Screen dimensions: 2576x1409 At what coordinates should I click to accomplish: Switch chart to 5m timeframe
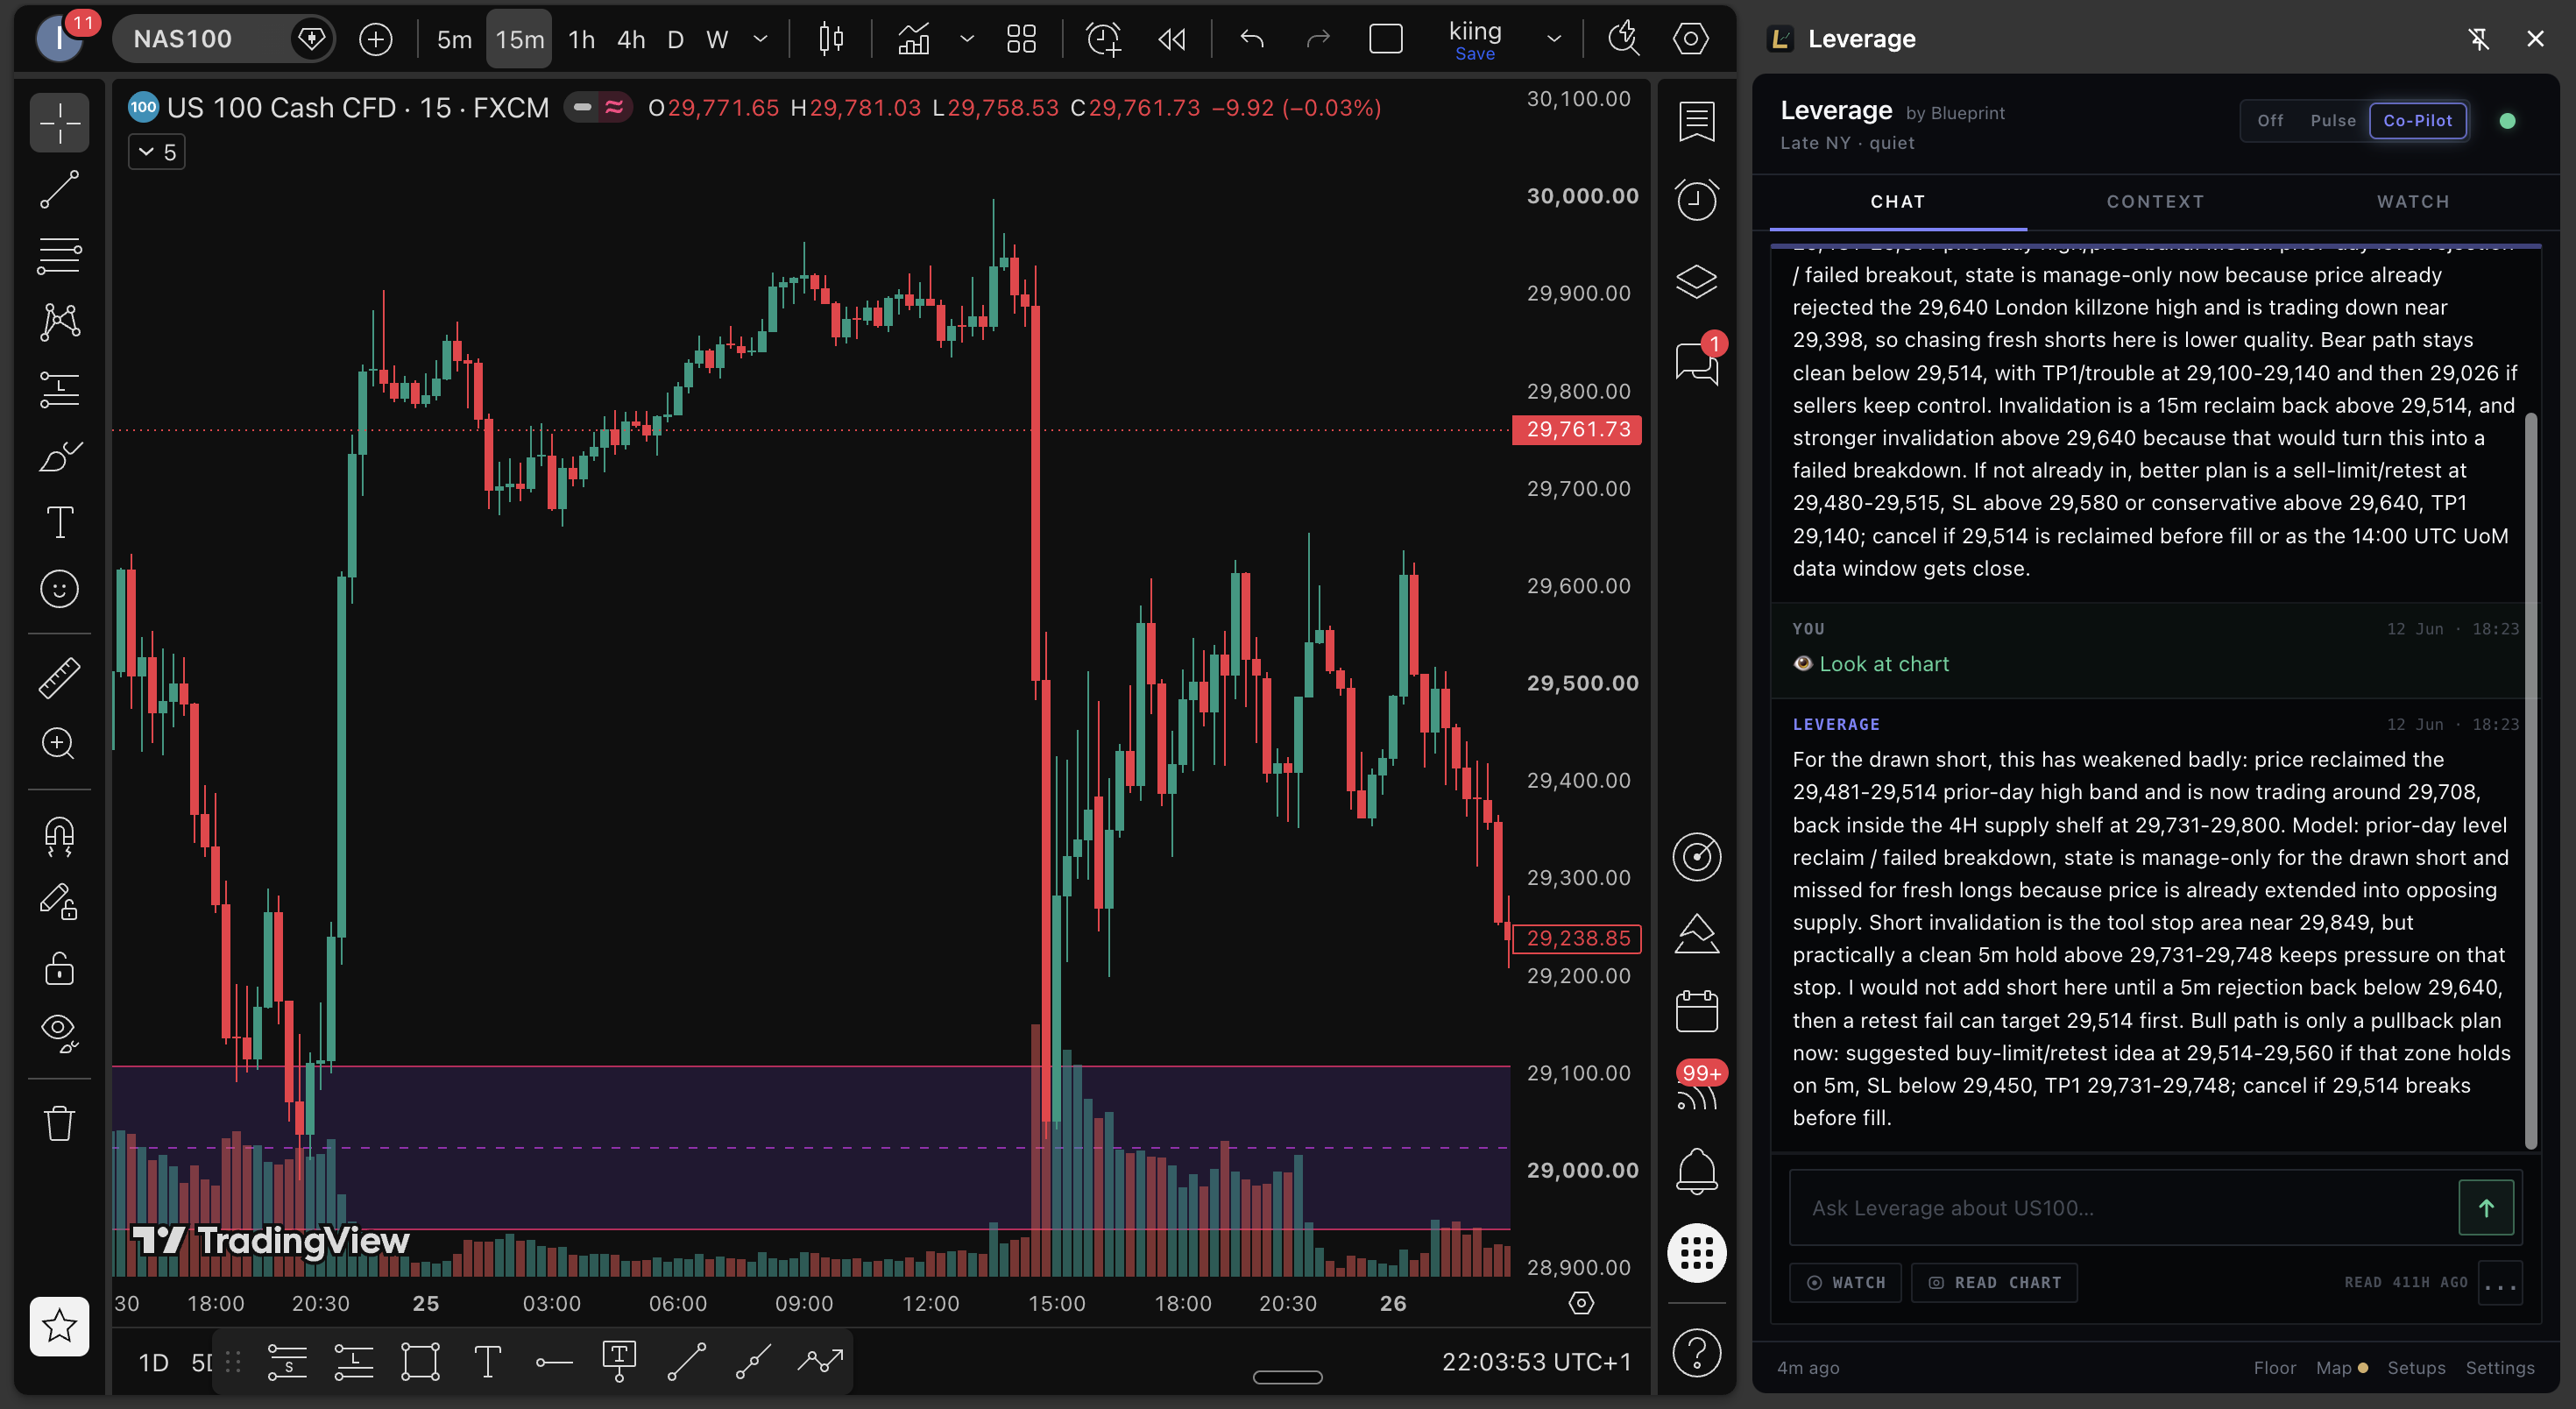point(454,40)
